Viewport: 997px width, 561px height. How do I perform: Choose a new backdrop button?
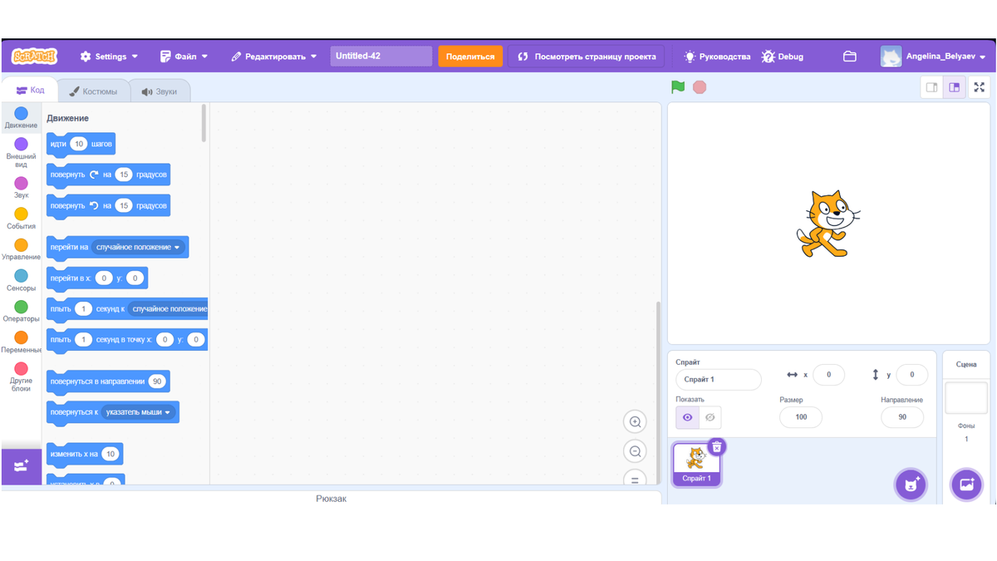coord(966,485)
